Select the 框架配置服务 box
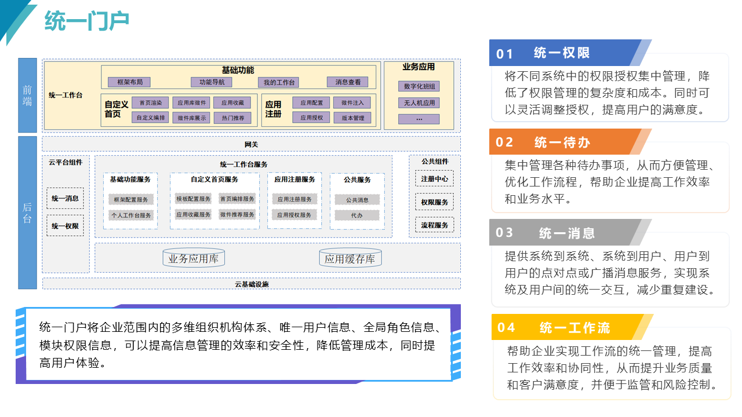This screenshot has width=742, height=417. [x=131, y=199]
